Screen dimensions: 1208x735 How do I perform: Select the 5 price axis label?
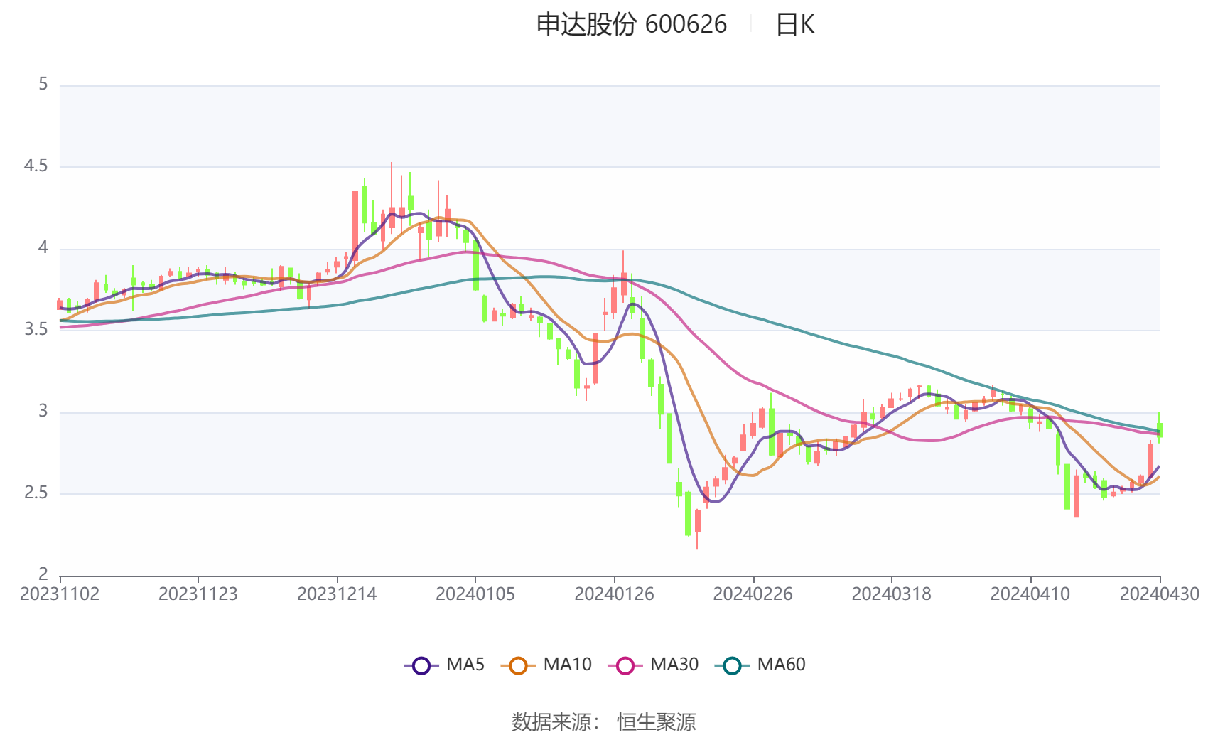click(x=43, y=85)
